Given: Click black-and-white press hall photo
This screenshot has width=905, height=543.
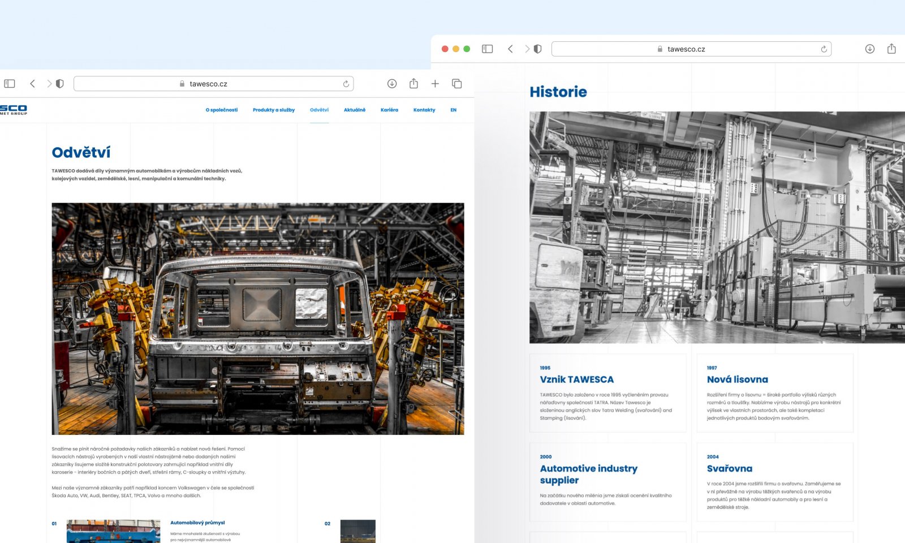Looking at the screenshot, I should click(x=717, y=227).
